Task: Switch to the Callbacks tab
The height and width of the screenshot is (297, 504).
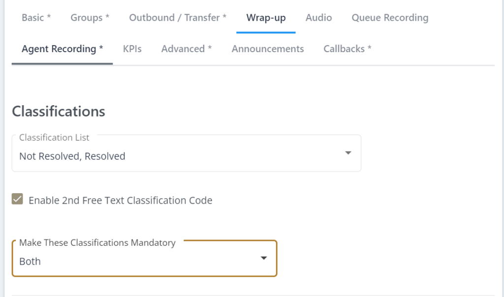Action: pos(347,49)
